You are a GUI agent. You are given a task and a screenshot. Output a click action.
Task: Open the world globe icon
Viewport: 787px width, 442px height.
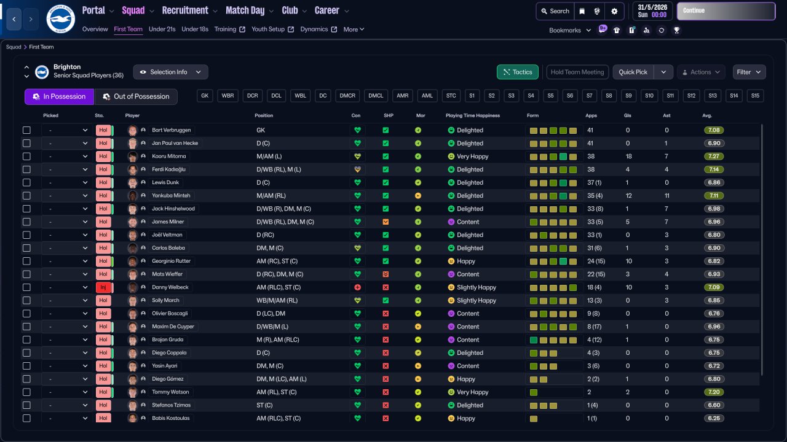(598, 11)
